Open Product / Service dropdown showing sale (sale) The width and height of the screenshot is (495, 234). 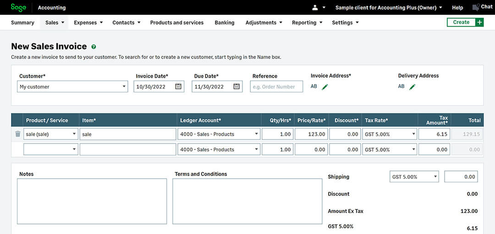coord(50,134)
